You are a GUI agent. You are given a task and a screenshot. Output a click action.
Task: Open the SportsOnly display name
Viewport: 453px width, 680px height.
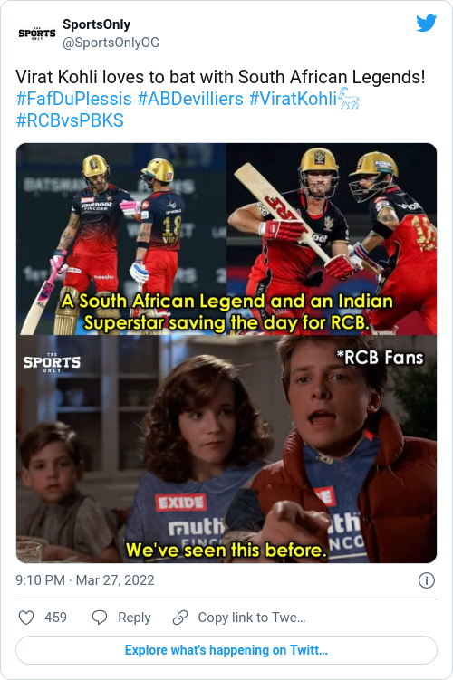click(x=96, y=24)
